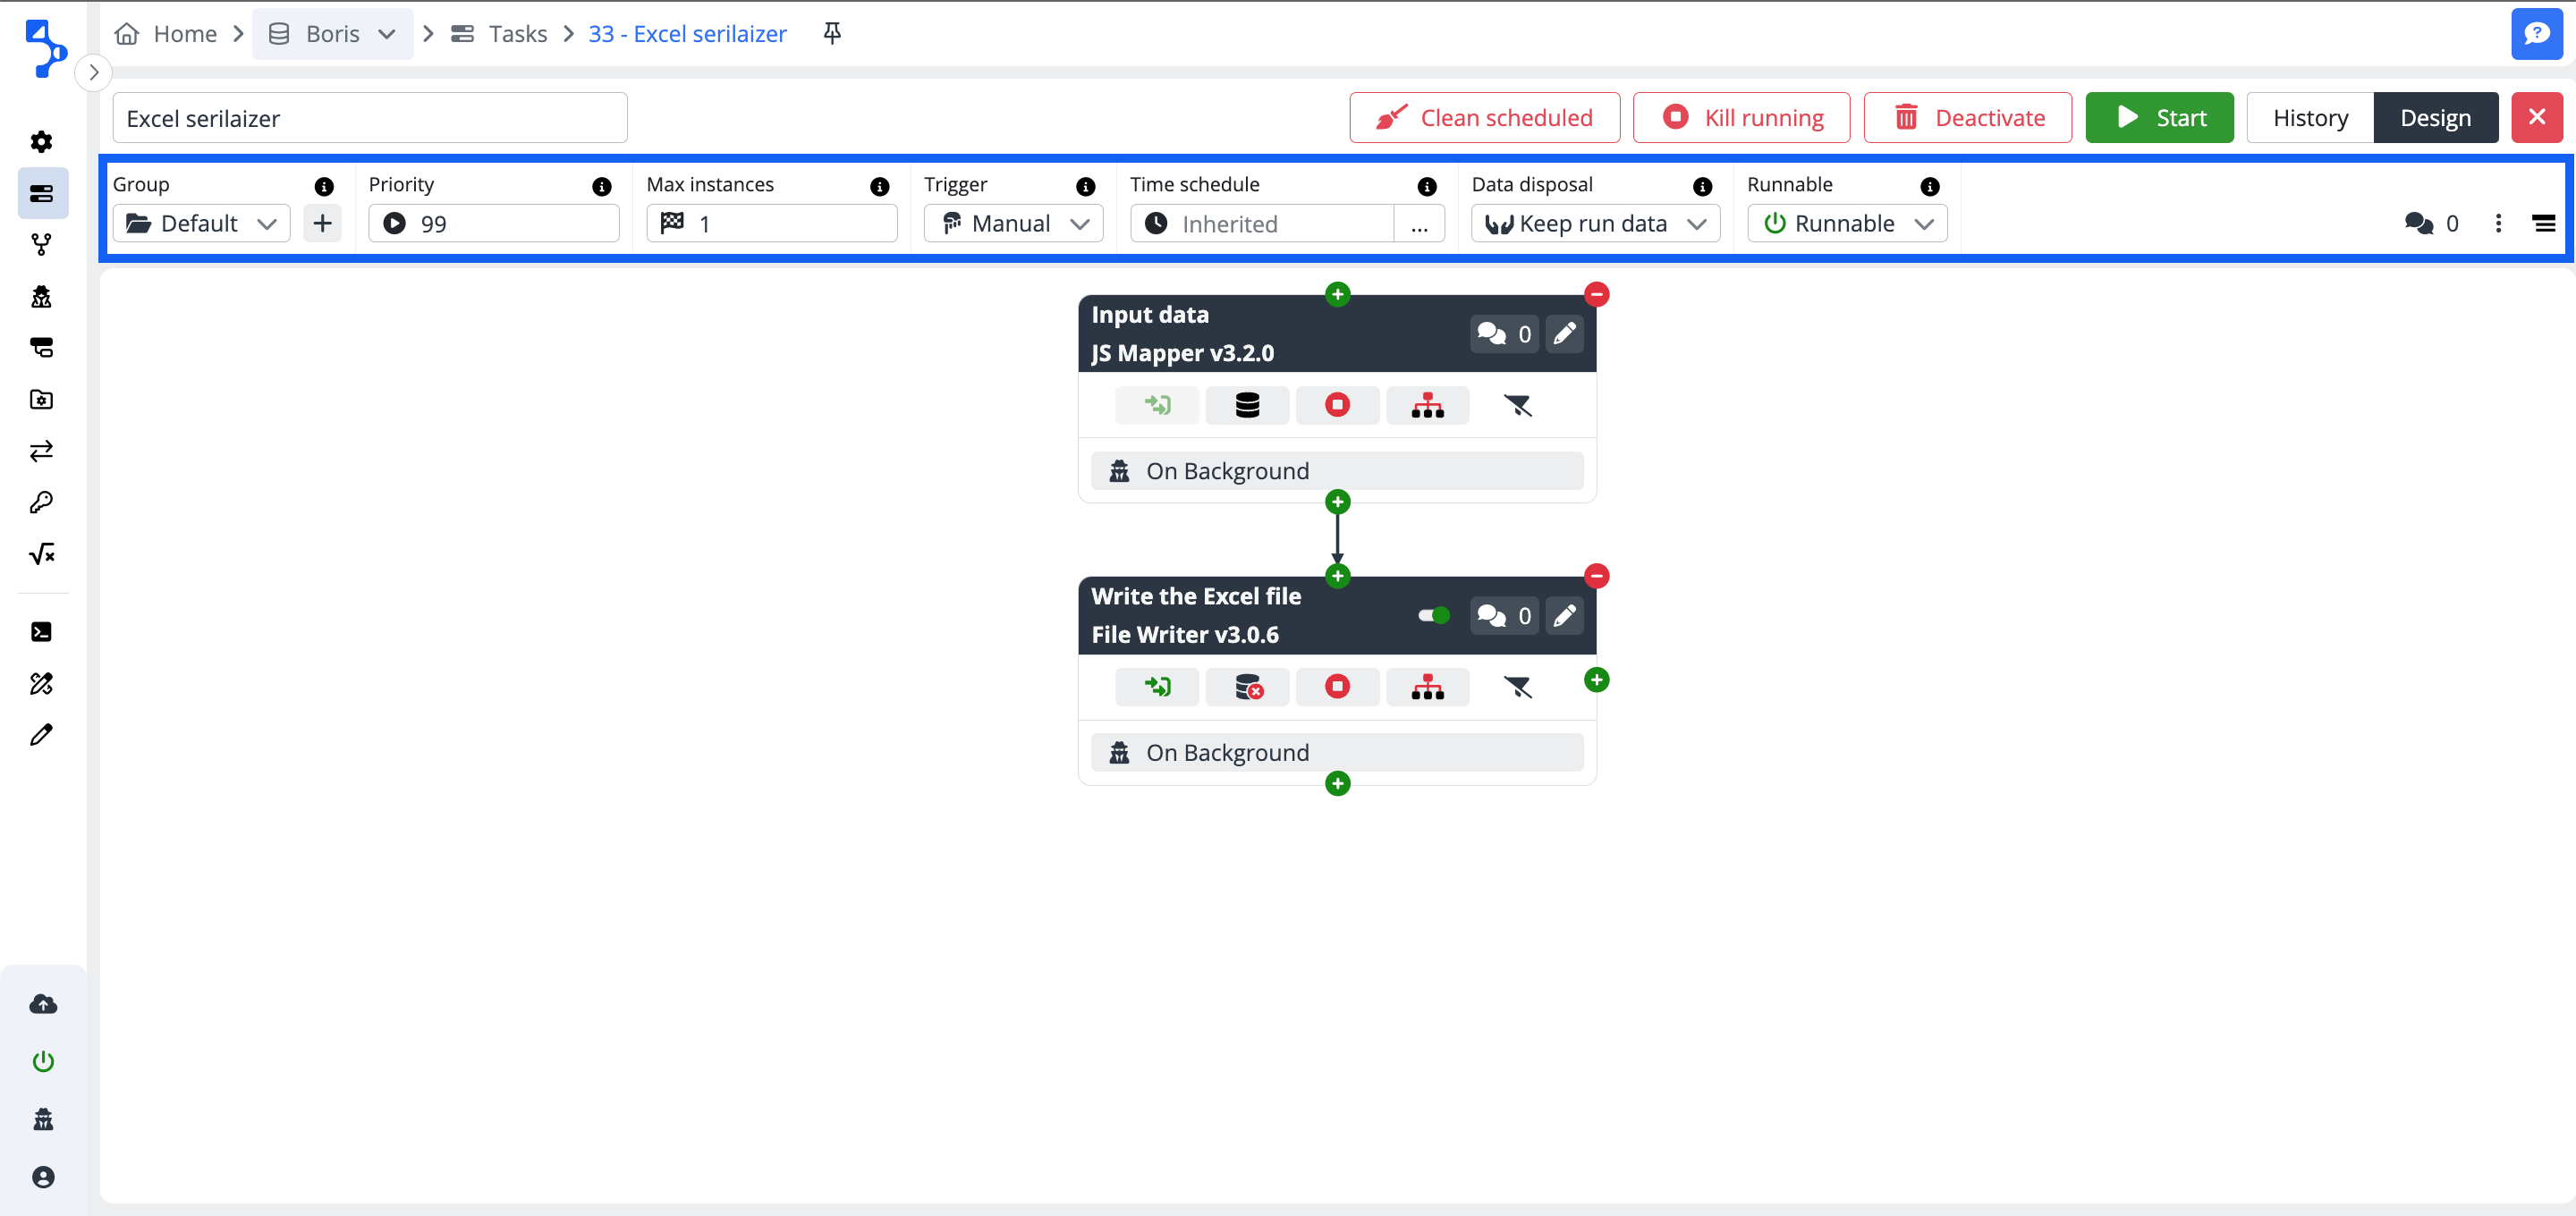2576x1216 pixels.
Task: Click the Clean scheduled button
Action: tap(1484, 118)
